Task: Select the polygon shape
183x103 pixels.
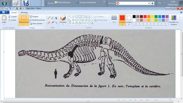Action: pyautogui.click(x=86, y=17)
